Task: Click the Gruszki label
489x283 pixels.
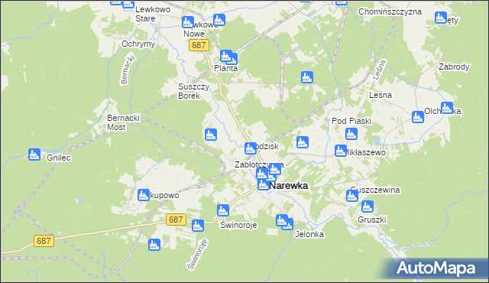Action: click(372, 220)
